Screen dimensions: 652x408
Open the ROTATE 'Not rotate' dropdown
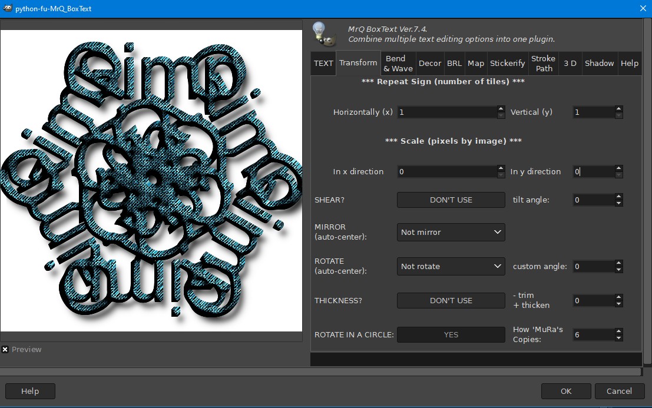451,266
